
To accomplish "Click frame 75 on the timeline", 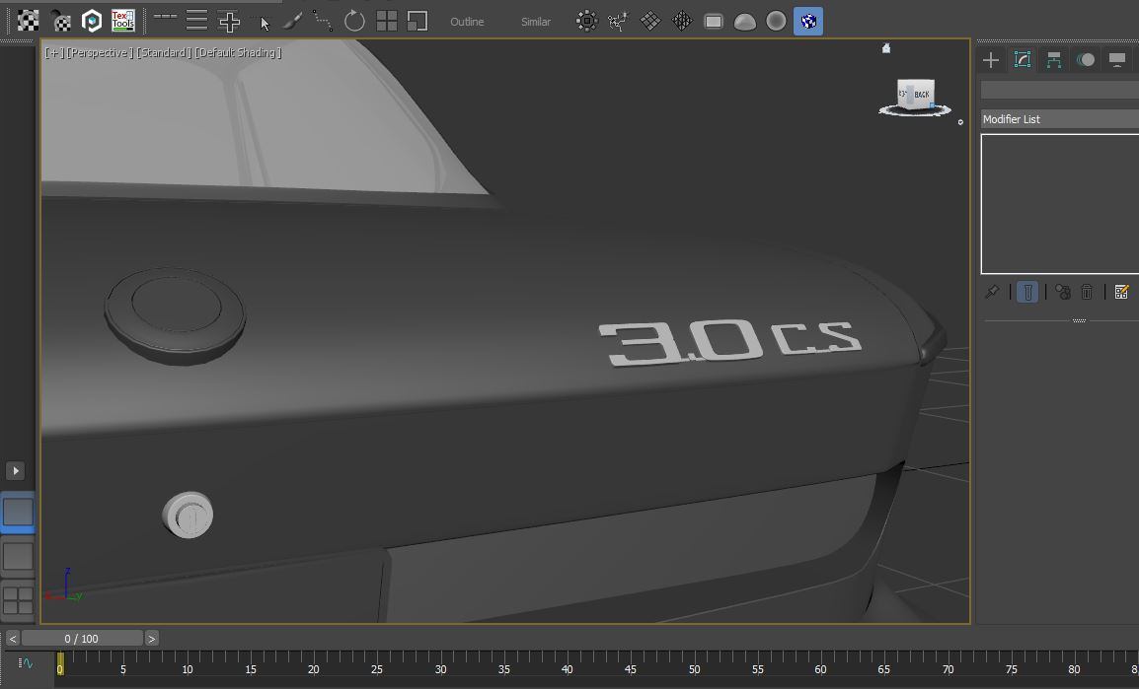I will 1011,669.
